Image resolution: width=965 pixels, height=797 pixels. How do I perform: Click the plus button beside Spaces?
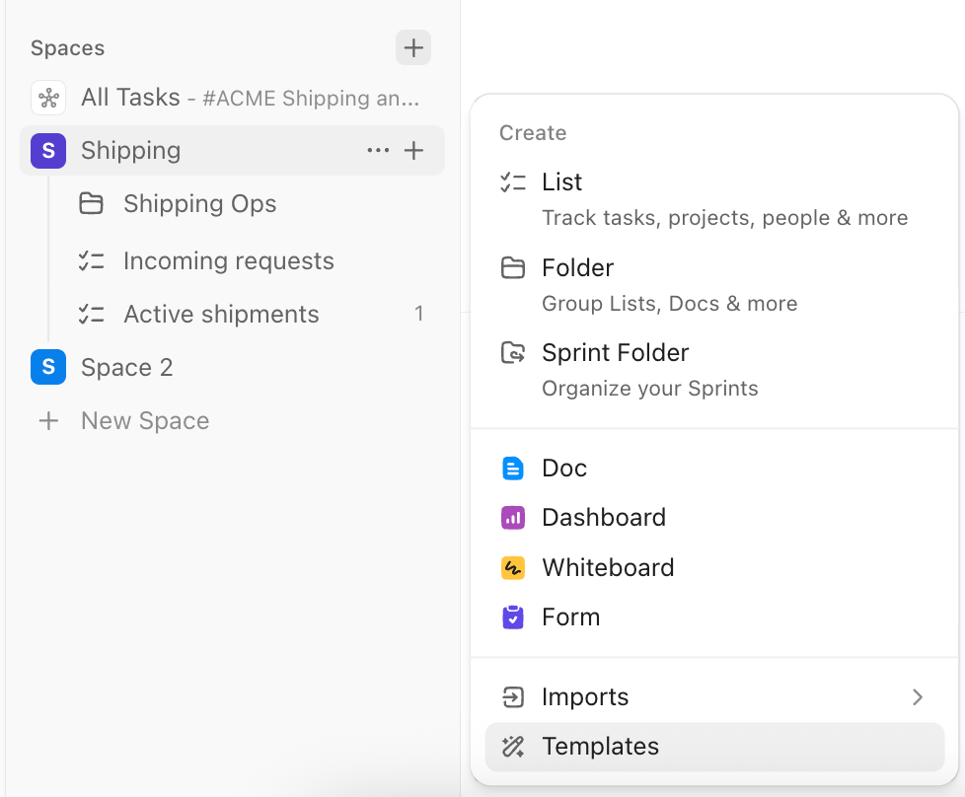[413, 47]
